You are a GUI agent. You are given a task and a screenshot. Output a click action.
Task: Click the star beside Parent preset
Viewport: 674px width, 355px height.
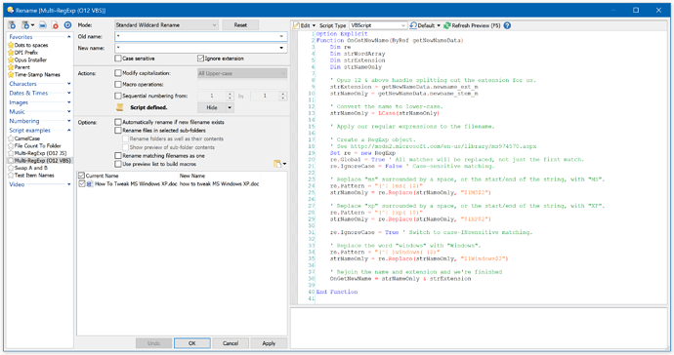(11, 67)
